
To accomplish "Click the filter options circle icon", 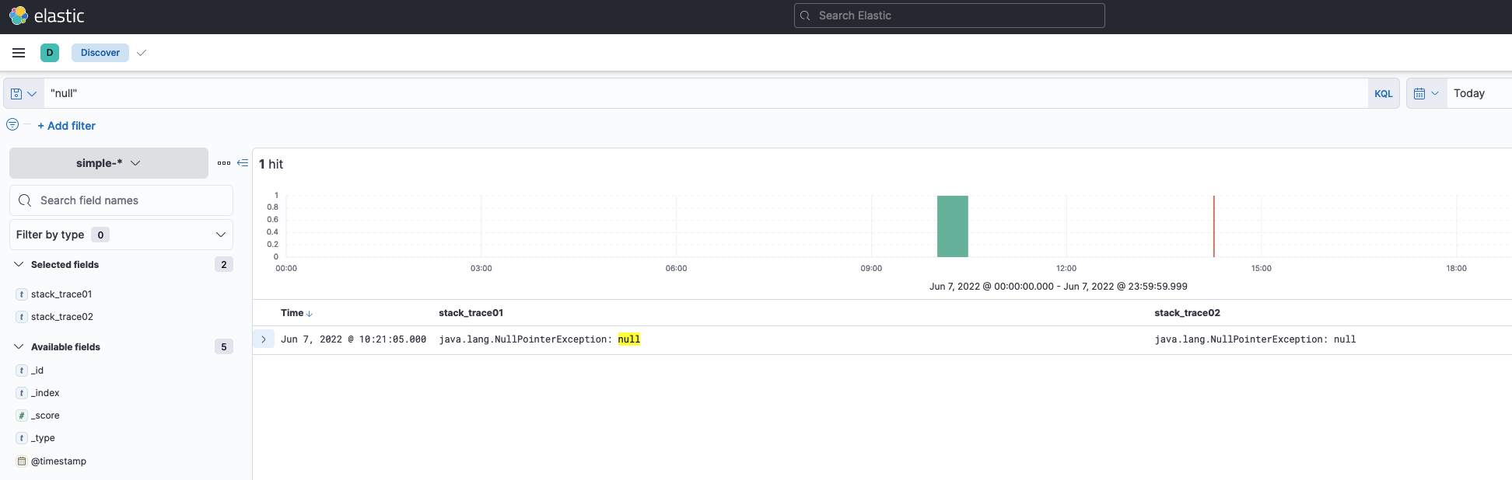I will 12,124.
